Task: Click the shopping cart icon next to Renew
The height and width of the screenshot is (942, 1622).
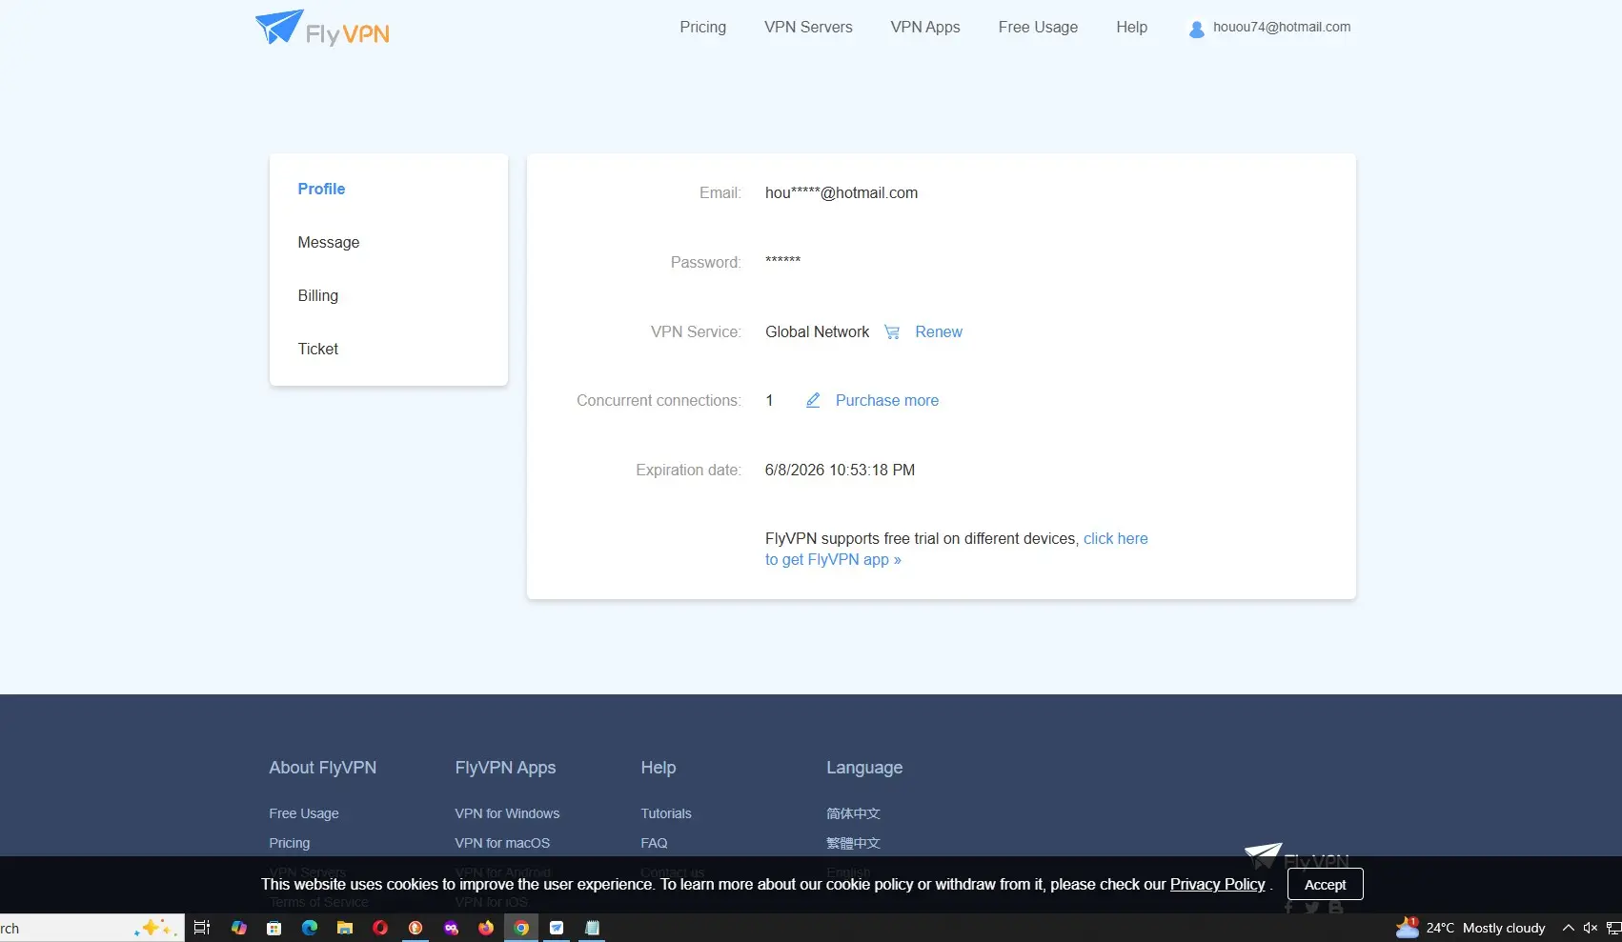Action: click(x=892, y=332)
